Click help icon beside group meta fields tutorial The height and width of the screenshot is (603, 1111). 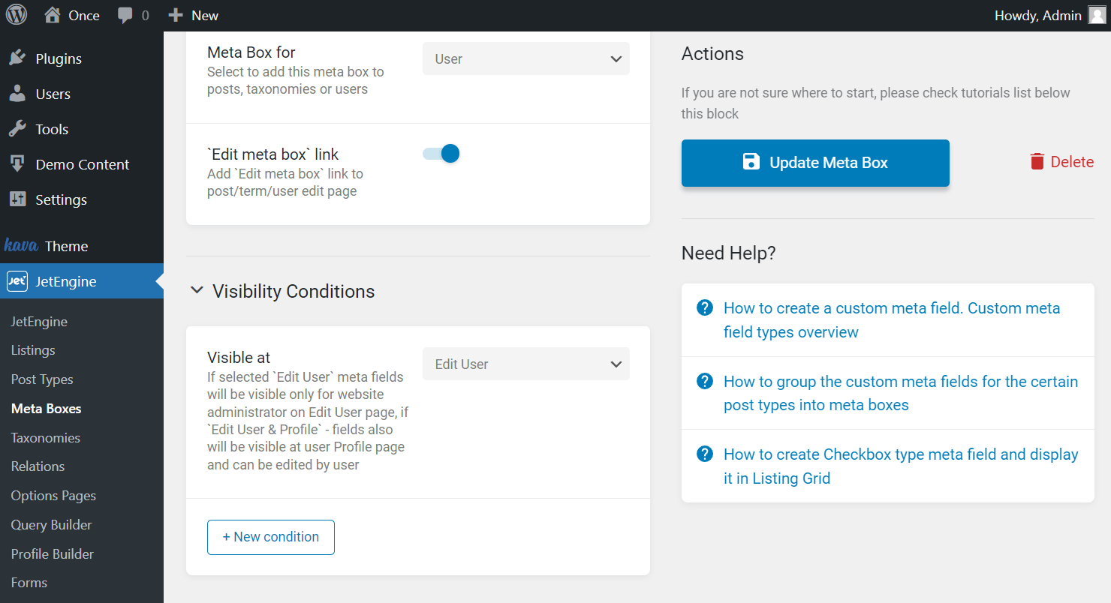(x=705, y=381)
